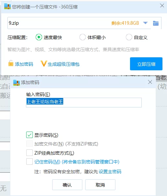This screenshot has height=196, width=167.
Task: Click the yellow V super-compress icon
Action: [44, 63]
